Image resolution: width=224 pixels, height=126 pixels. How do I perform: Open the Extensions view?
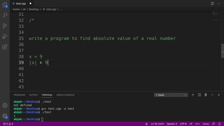[x=5, y=47]
